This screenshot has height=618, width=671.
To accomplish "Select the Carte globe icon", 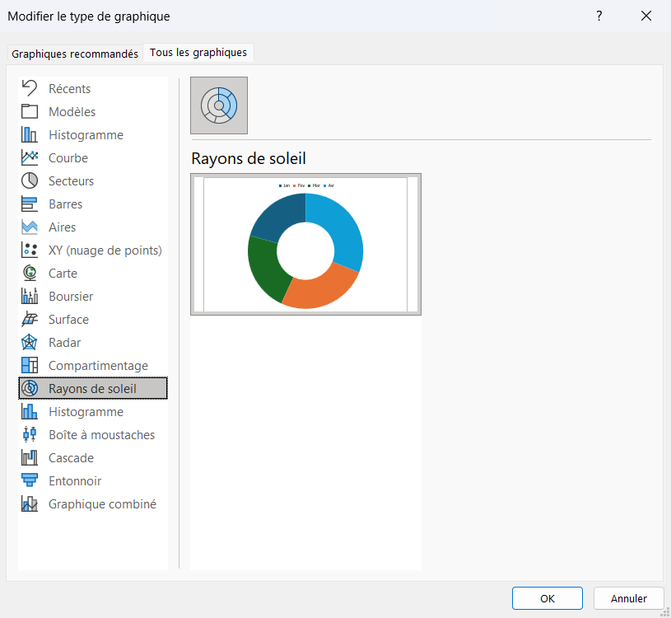I will point(30,274).
